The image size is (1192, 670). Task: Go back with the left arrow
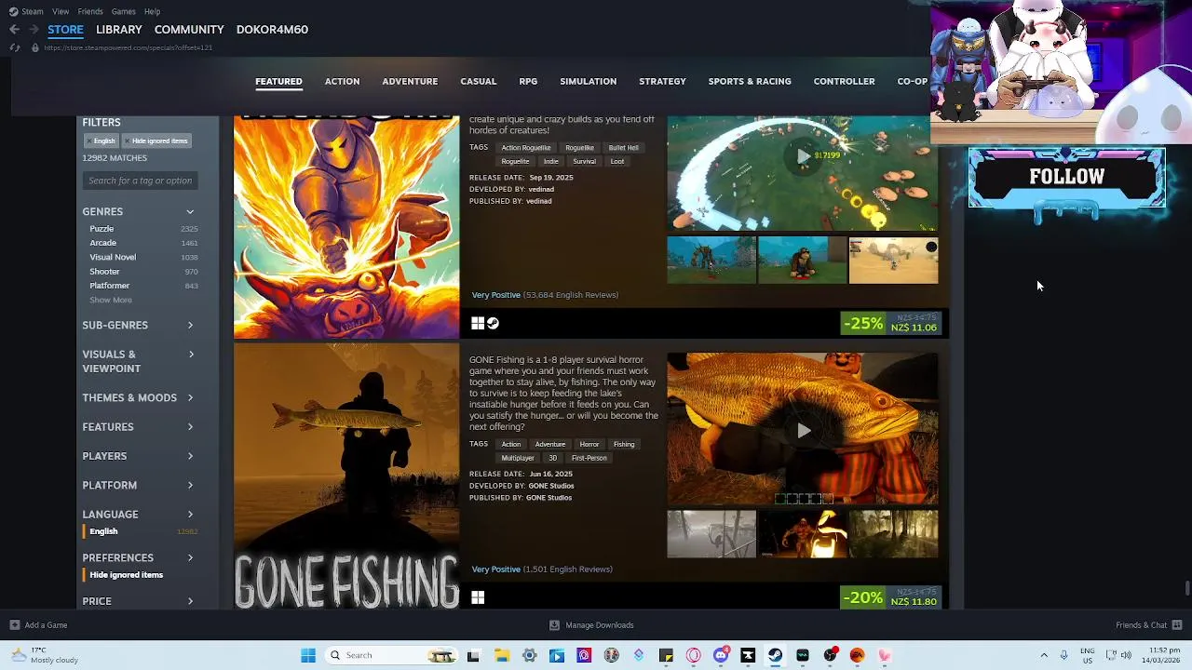[x=14, y=30]
